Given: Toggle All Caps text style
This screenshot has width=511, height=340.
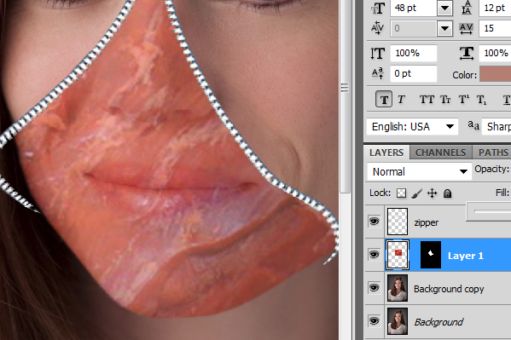Looking at the screenshot, I should coord(427,100).
